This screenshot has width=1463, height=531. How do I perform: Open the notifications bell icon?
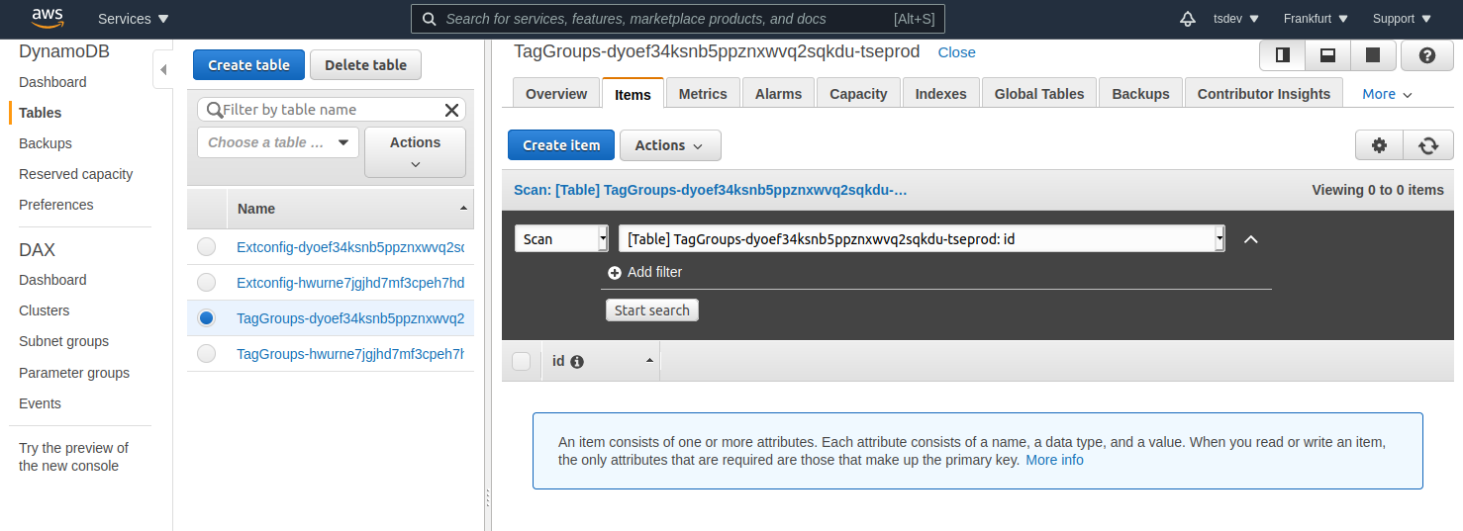click(1188, 19)
